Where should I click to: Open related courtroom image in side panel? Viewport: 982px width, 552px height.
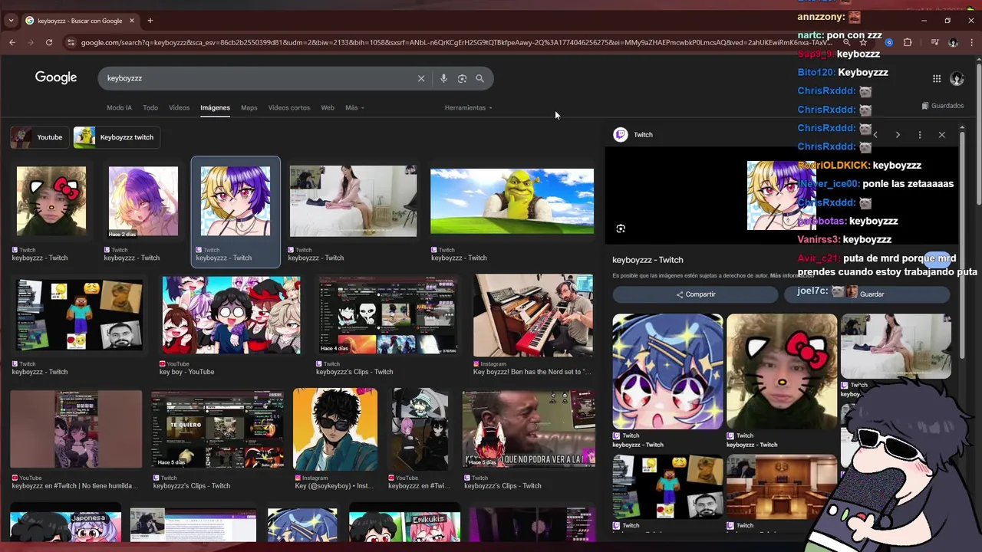782,487
